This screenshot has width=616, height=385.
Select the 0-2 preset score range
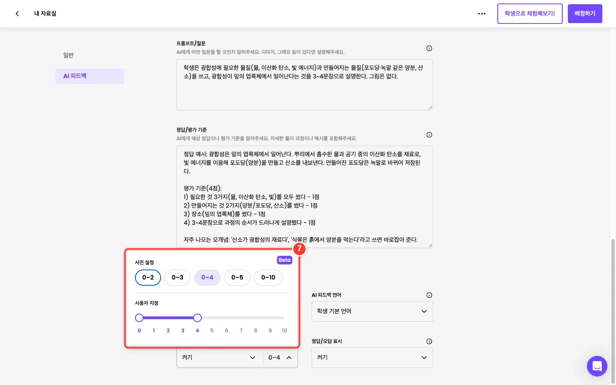(x=148, y=278)
